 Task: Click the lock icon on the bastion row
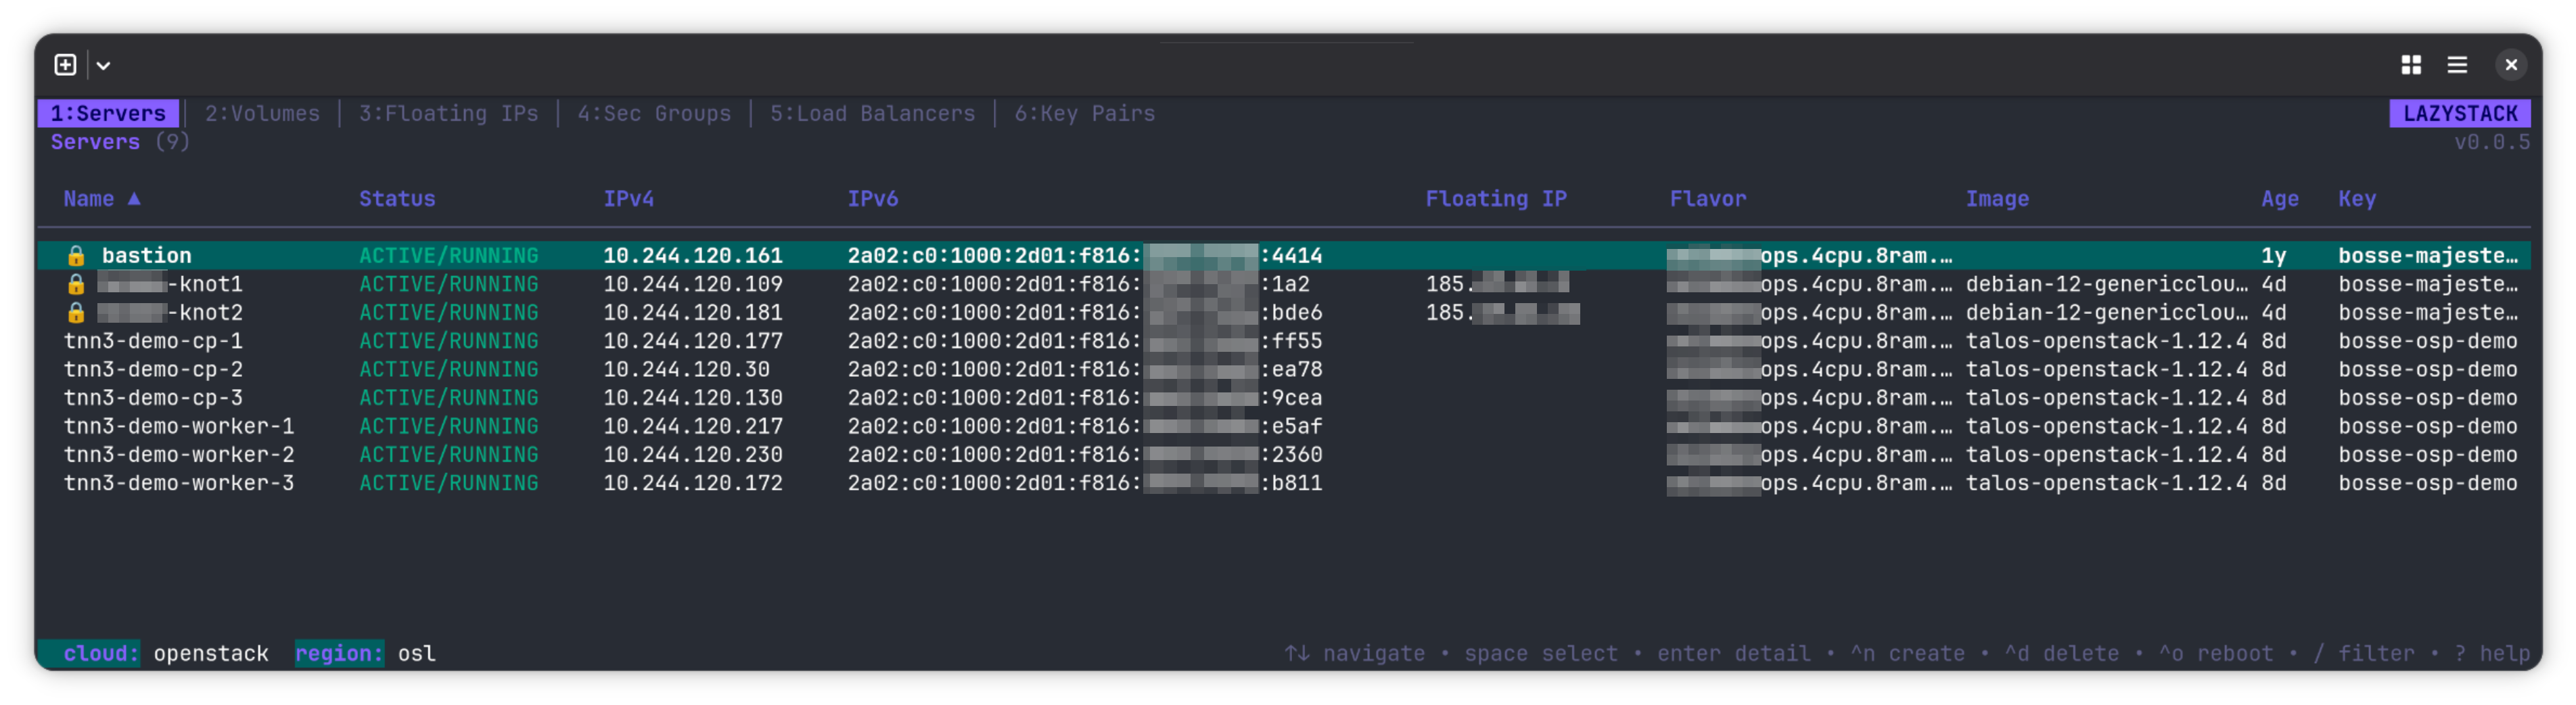(76, 255)
